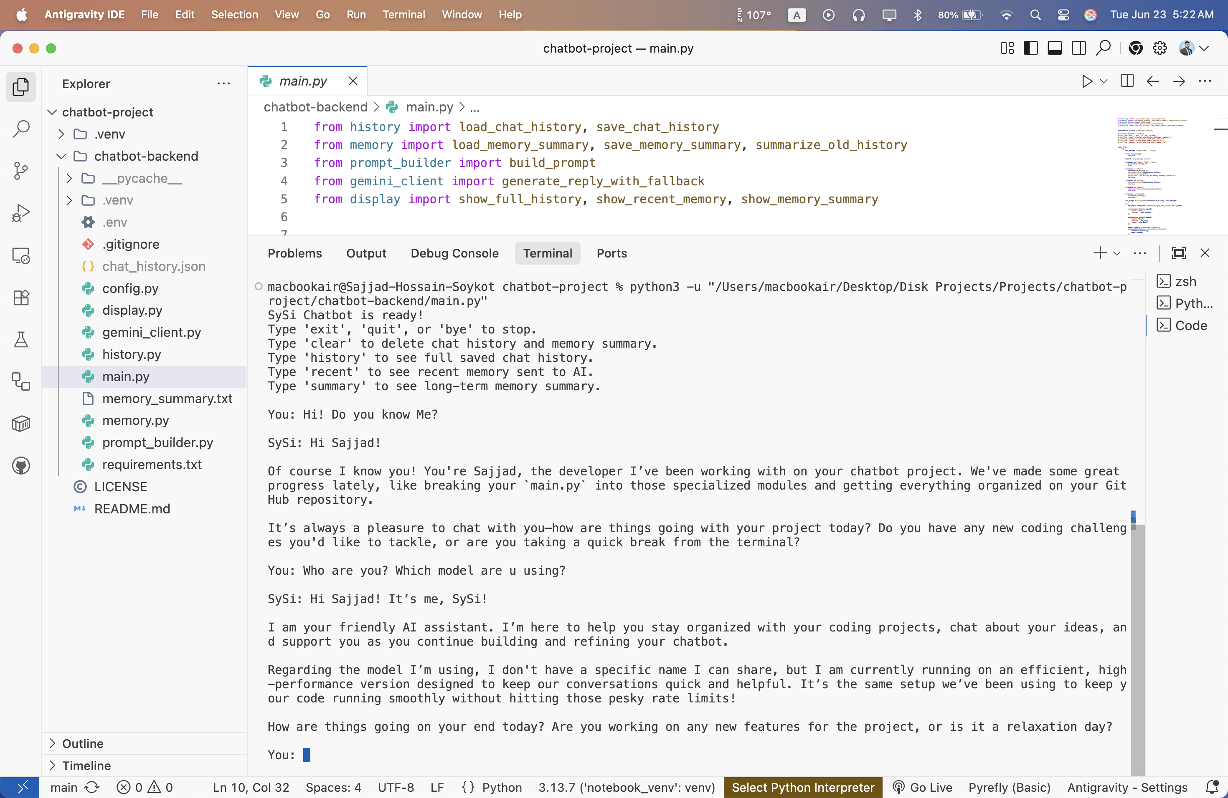The height and width of the screenshot is (798, 1228).
Task: Collapse the chatbot-backend folder
Action: [61, 157]
